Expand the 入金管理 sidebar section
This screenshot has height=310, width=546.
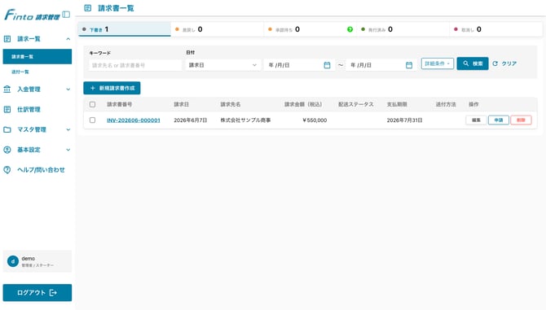pyautogui.click(x=68, y=90)
